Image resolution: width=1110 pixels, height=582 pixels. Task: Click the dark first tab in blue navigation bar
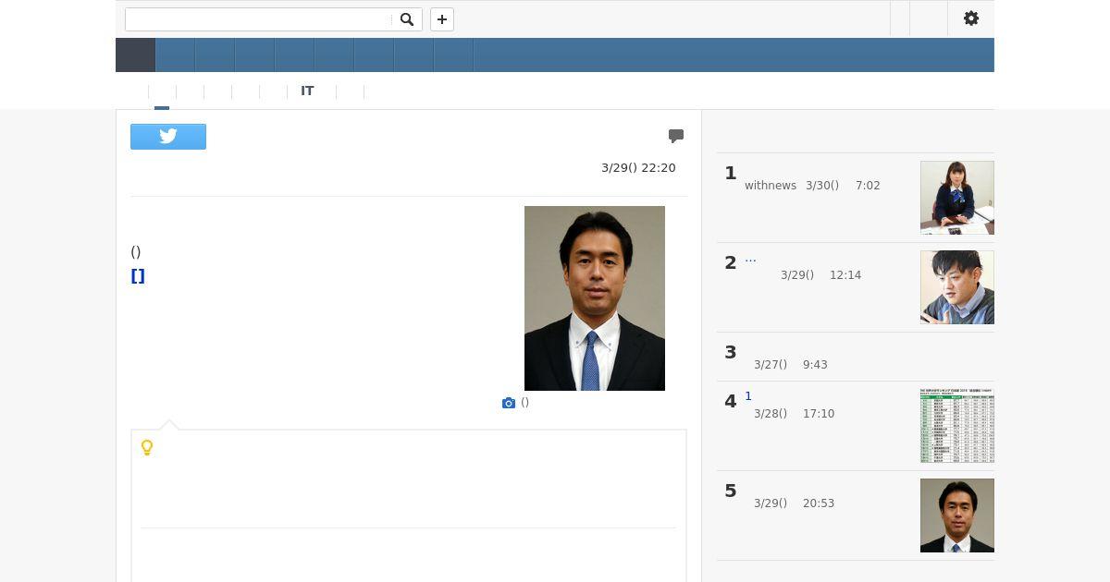[x=135, y=55]
